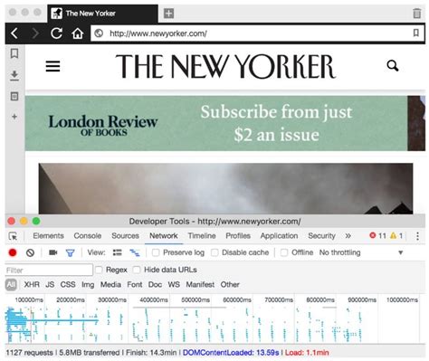Enable Disable cache checkbox

(x=214, y=252)
